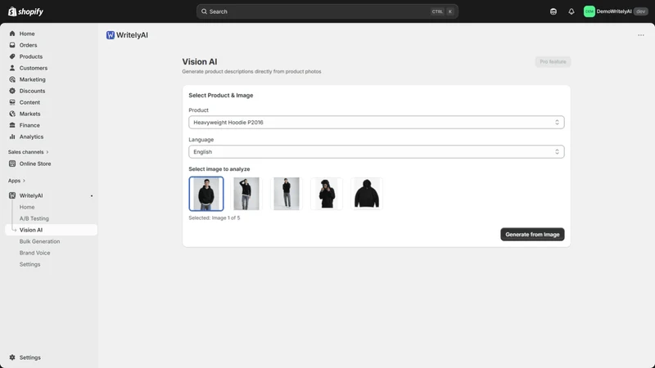Screen dimensions: 655x368
Task: Expand the Apps section
Action: pyautogui.click(x=16, y=181)
